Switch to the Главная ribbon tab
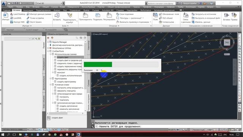The width and height of the screenshot is (243, 137). 7,10
